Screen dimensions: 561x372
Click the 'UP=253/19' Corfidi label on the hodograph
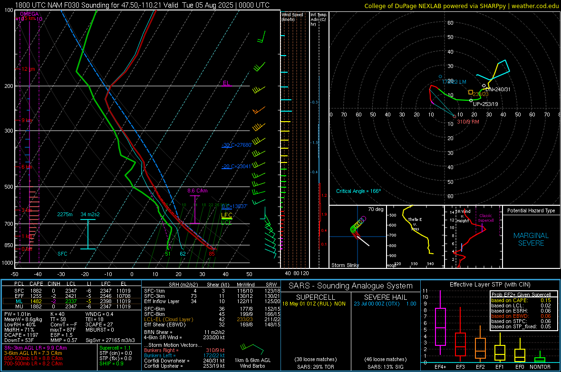[485, 104]
